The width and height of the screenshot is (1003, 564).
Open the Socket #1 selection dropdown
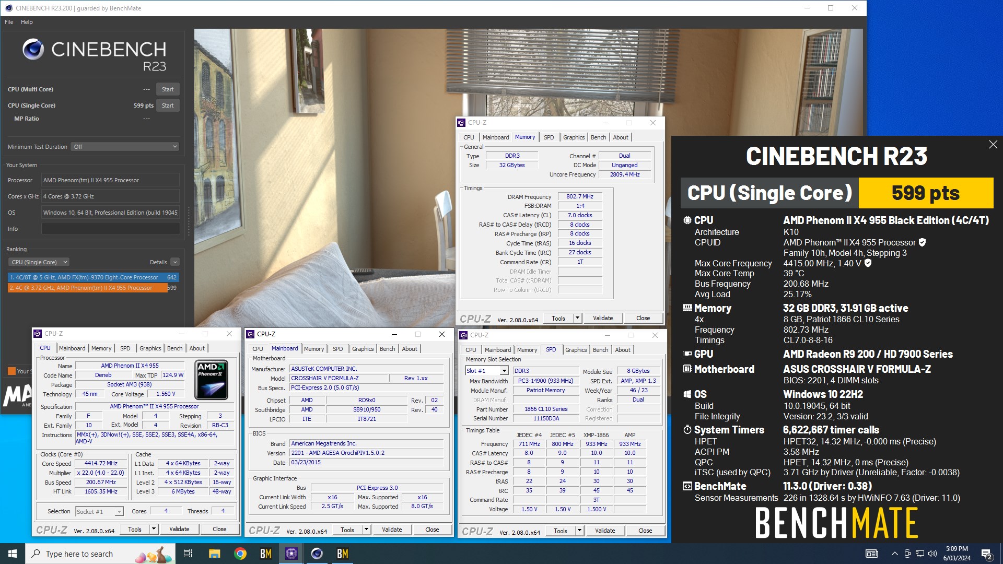point(99,511)
